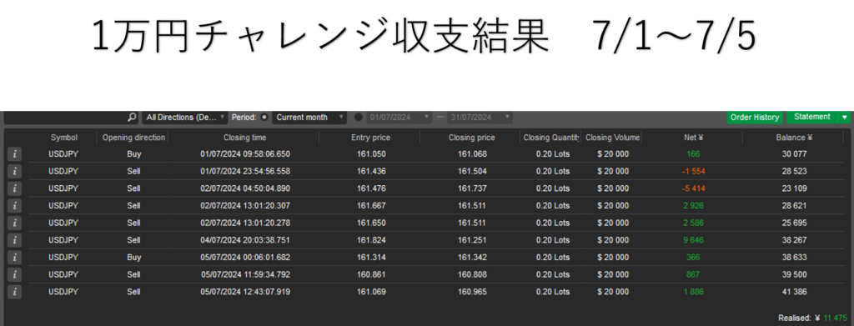The image size is (854, 326).
Task: Open info icon for the 1 886 net trade
Action: tap(15, 292)
